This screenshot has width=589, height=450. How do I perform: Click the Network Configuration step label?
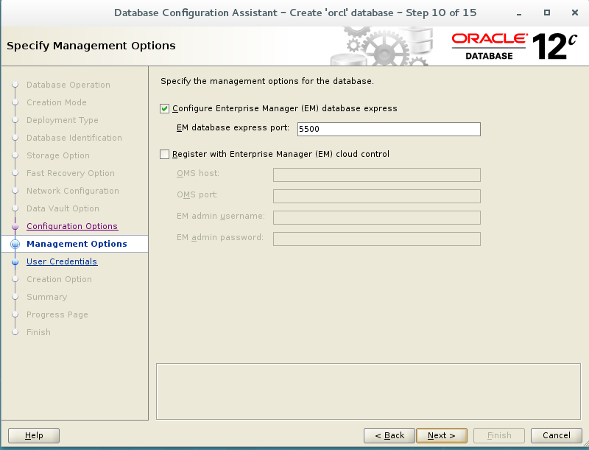(72, 191)
